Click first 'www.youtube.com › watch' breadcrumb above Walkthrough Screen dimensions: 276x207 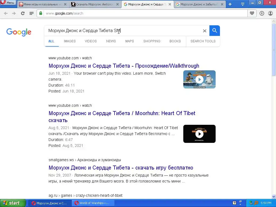point(70,58)
